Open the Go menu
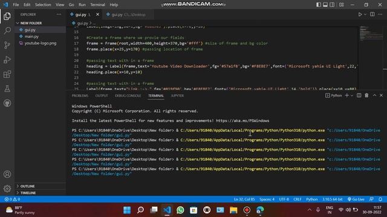Screen dimensions: 387x217 [x=71, y=5]
